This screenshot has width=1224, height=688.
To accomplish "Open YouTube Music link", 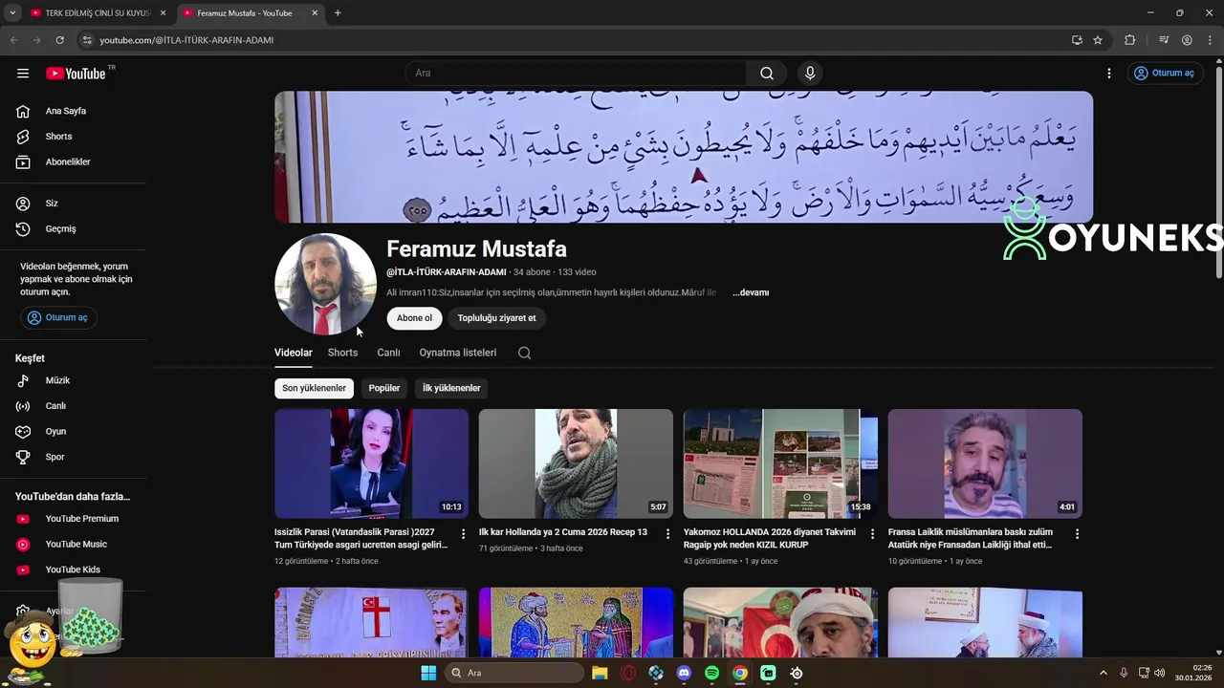I will (76, 545).
